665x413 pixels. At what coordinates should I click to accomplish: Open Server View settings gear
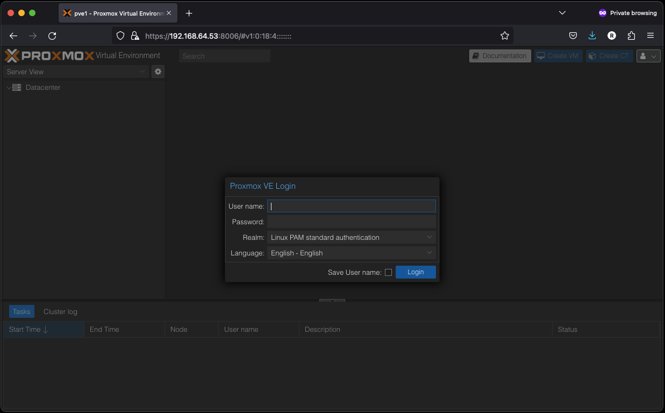[158, 72]
